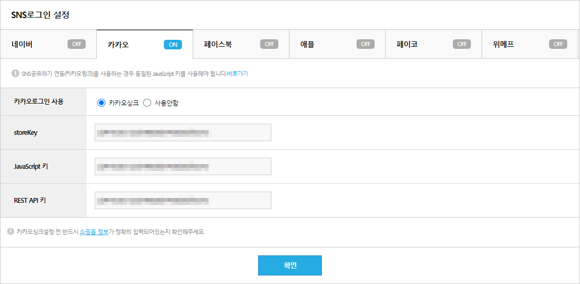Select the 애플 tab
This screenshot has width=580, height=284.
tap(308, 44)
